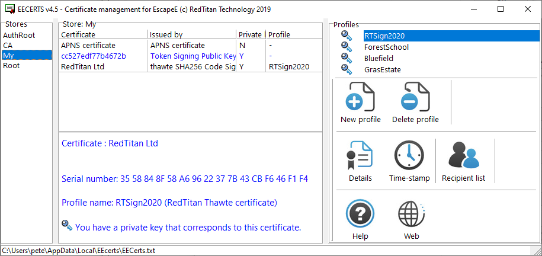This screenshot has width=542, height=256.
Task: Select the cc527edf77b4672b certificate row
Action: coord(191,56)
